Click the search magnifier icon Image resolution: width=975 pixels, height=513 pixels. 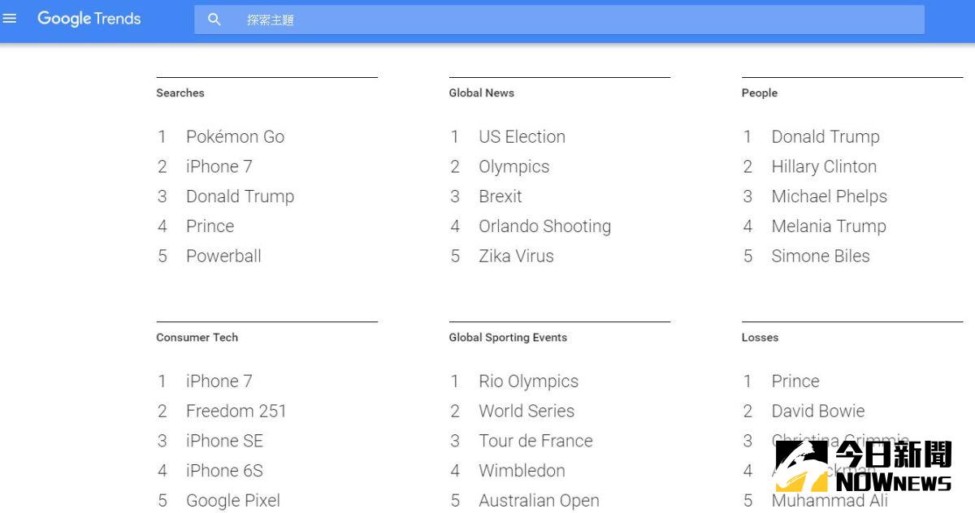(214, 19)
